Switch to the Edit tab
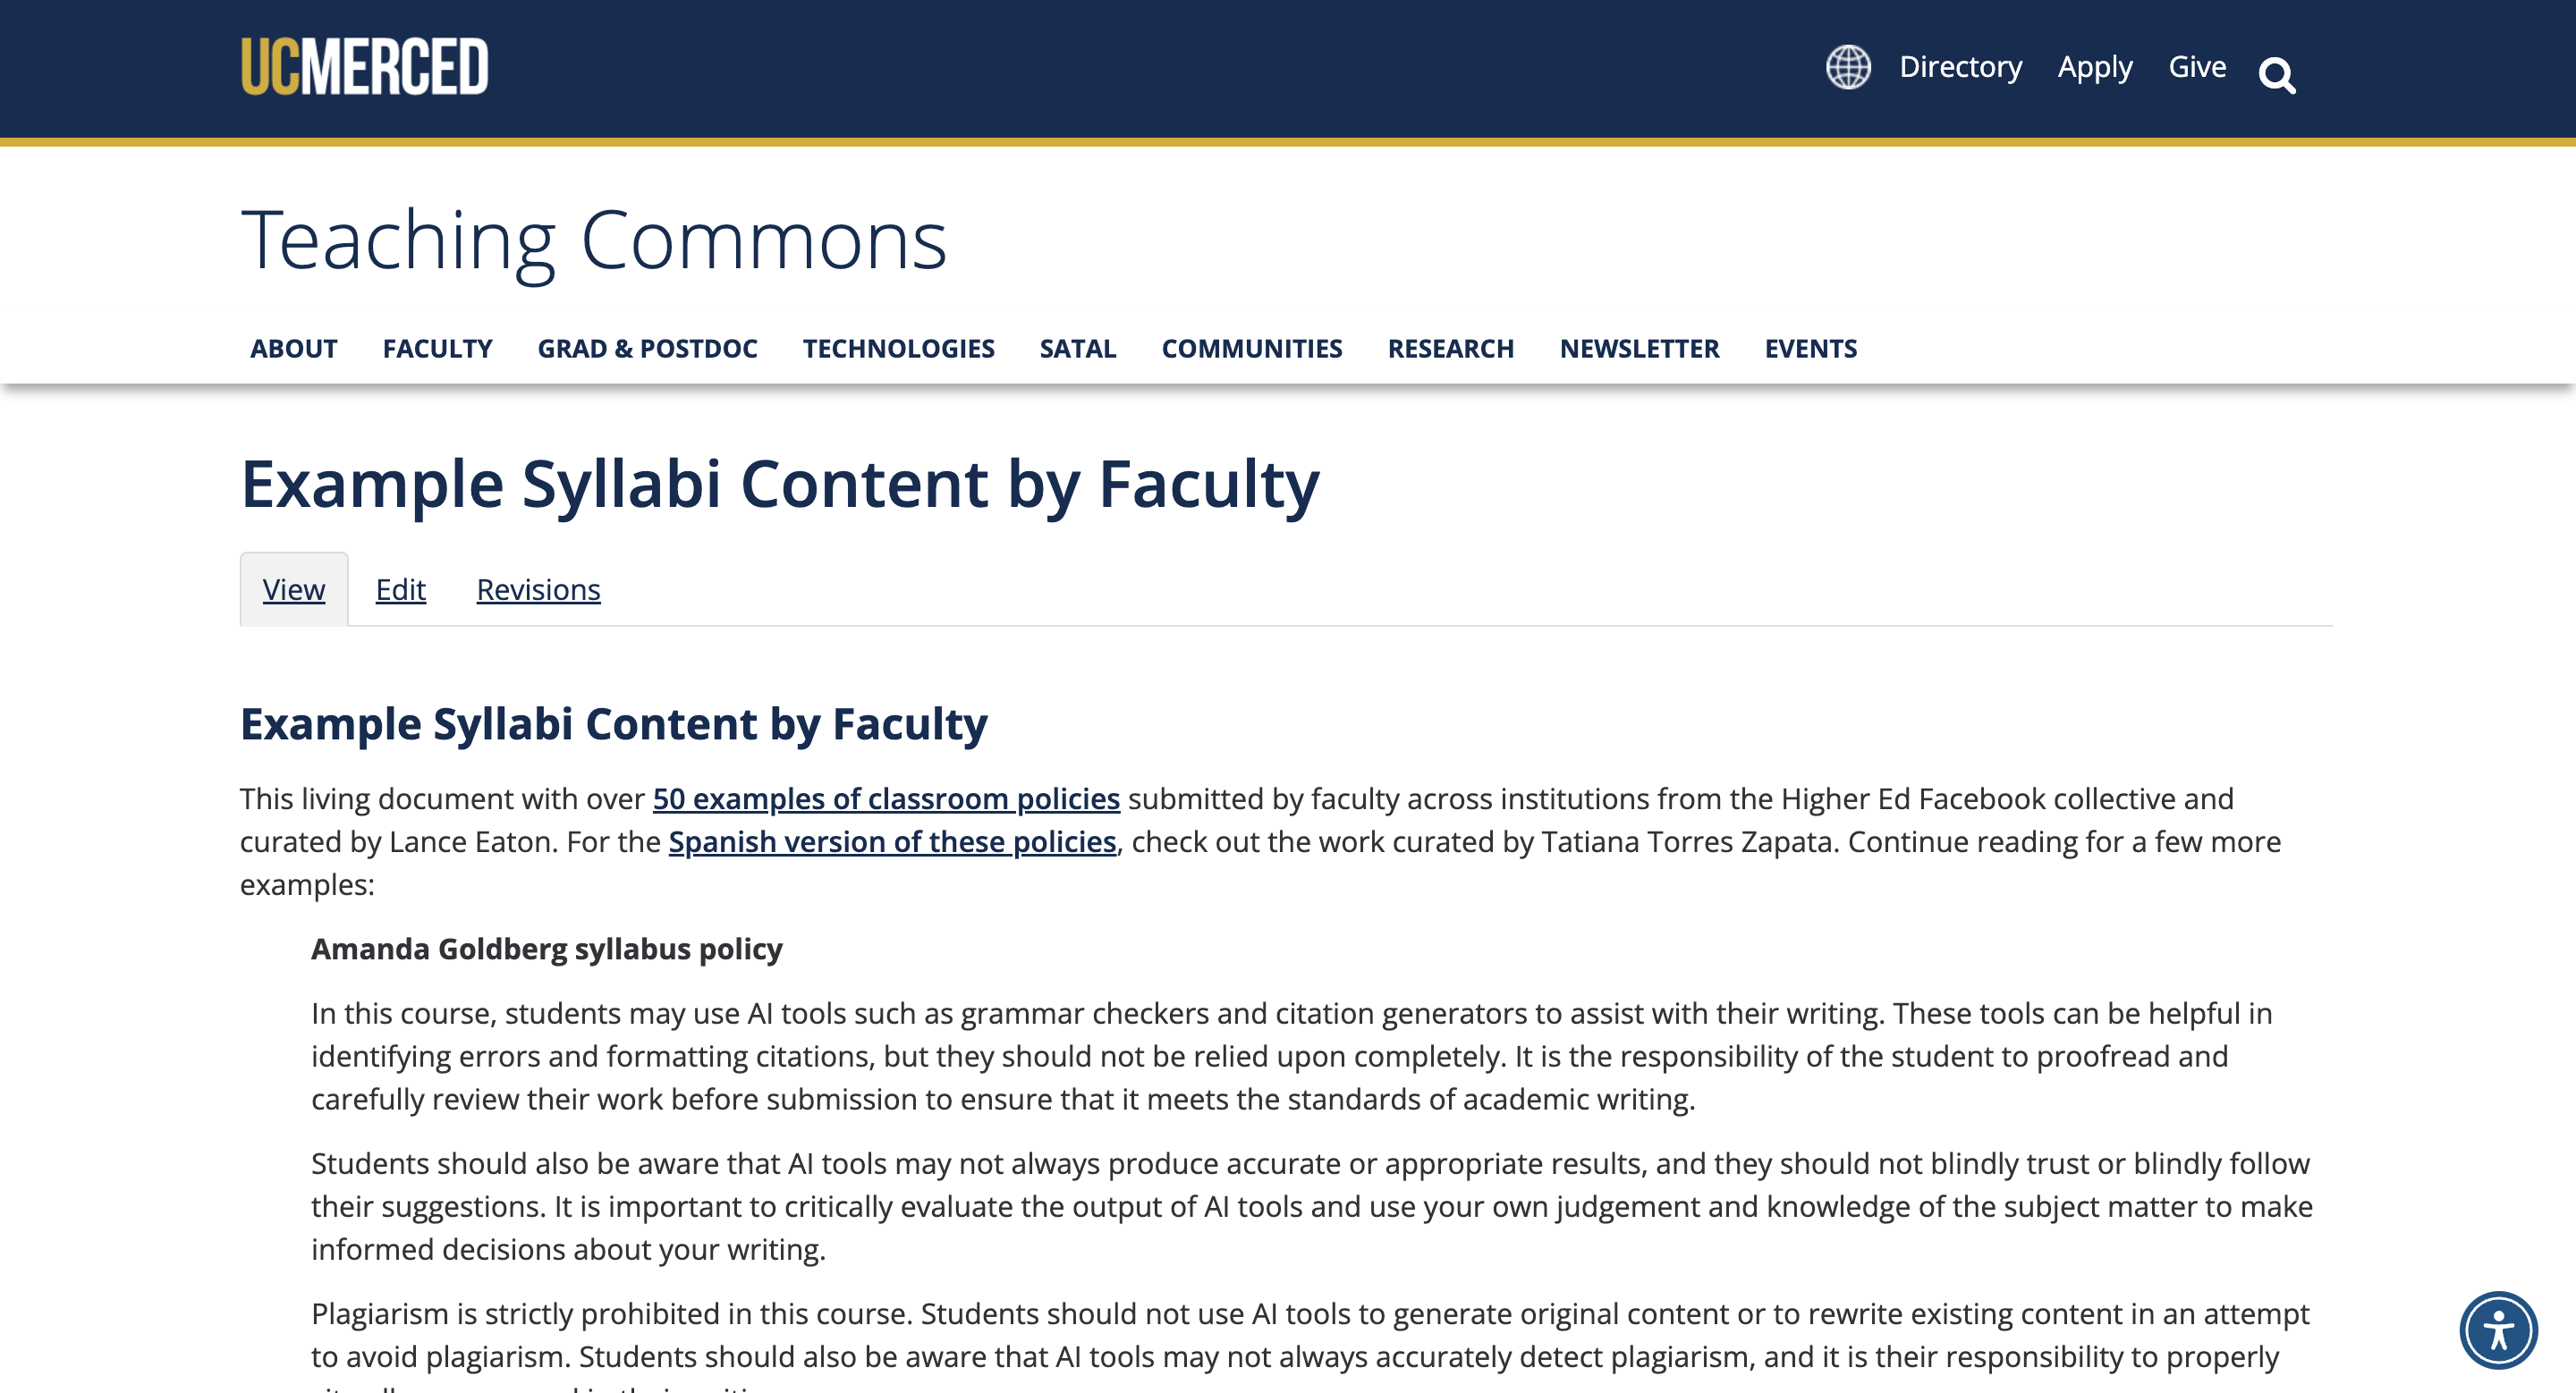Image resolution: width=2576 pixels, height=1393 pixels. 400,589
